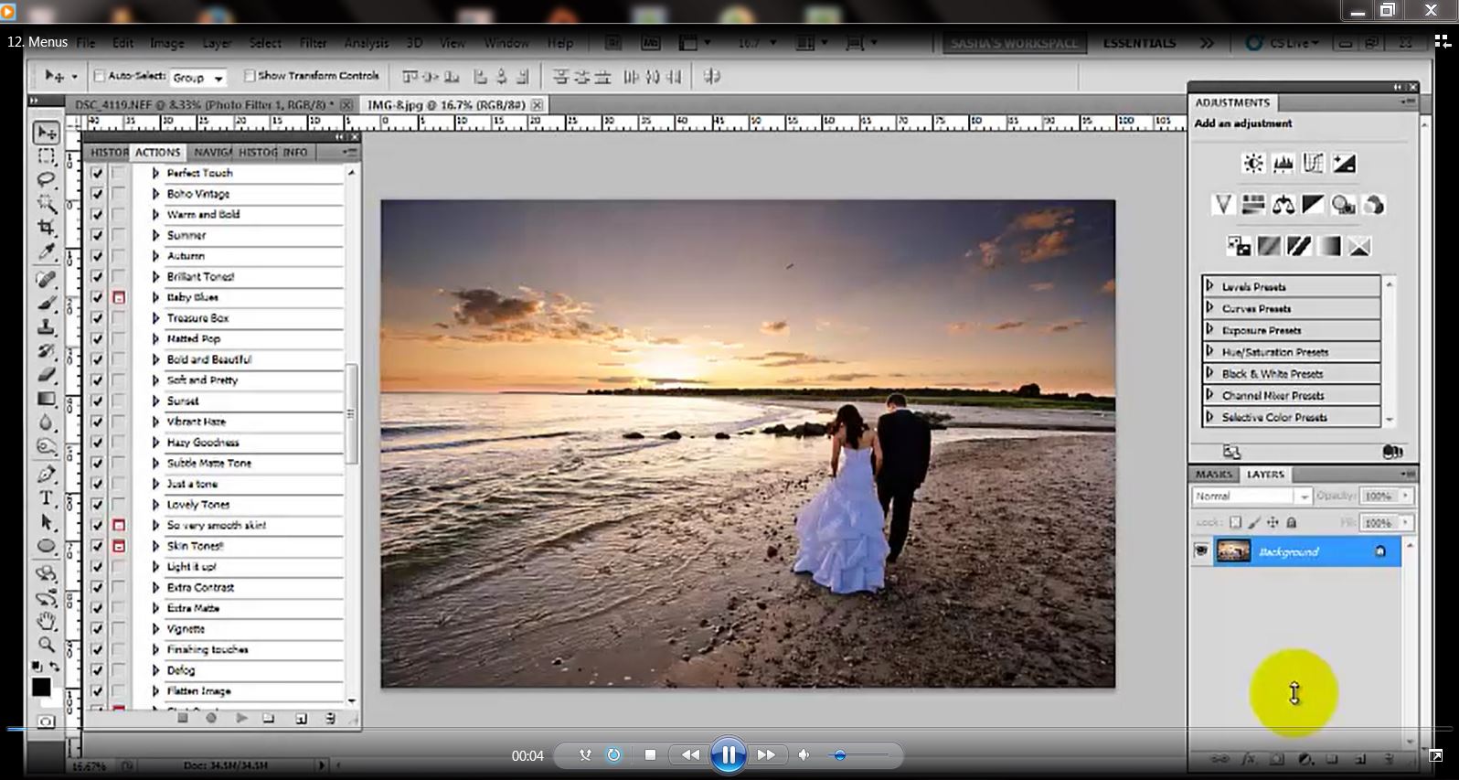The image size is (1459, 780).
Task: Expand the Flatten Image action
Action: pos(155,691)
